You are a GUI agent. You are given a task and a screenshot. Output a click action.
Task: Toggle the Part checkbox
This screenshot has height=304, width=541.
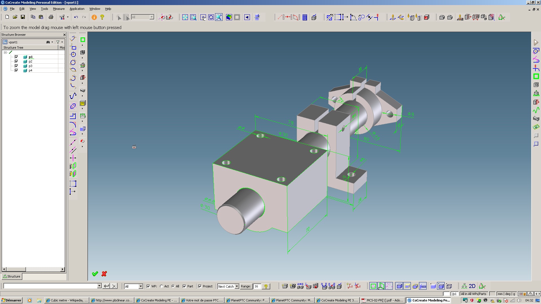pos(184,286)
